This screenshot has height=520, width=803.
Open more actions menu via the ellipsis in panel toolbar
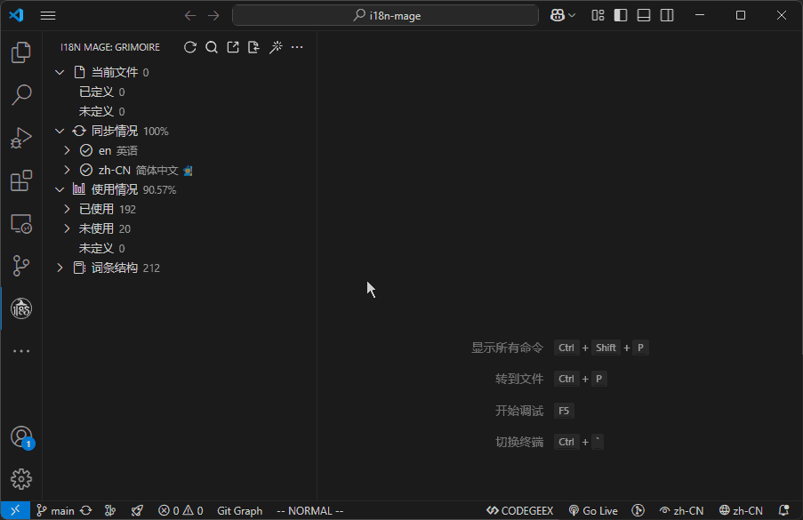(297, 47)
